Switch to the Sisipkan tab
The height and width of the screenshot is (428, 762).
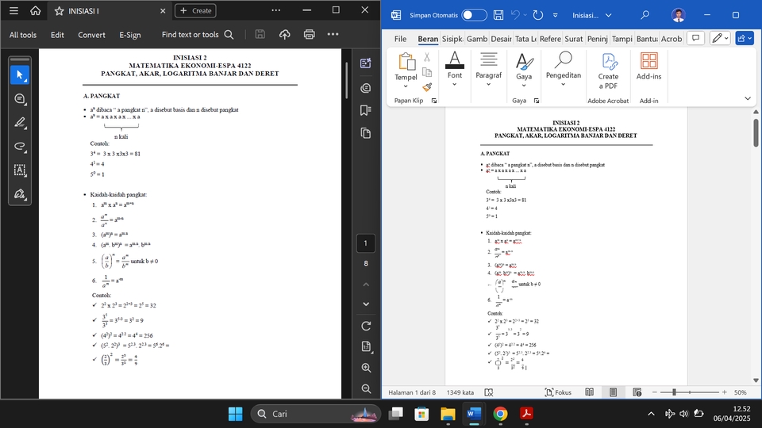[x=452, y=39]
